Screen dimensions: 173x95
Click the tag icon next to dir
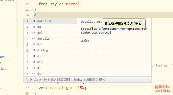(34, 56)
